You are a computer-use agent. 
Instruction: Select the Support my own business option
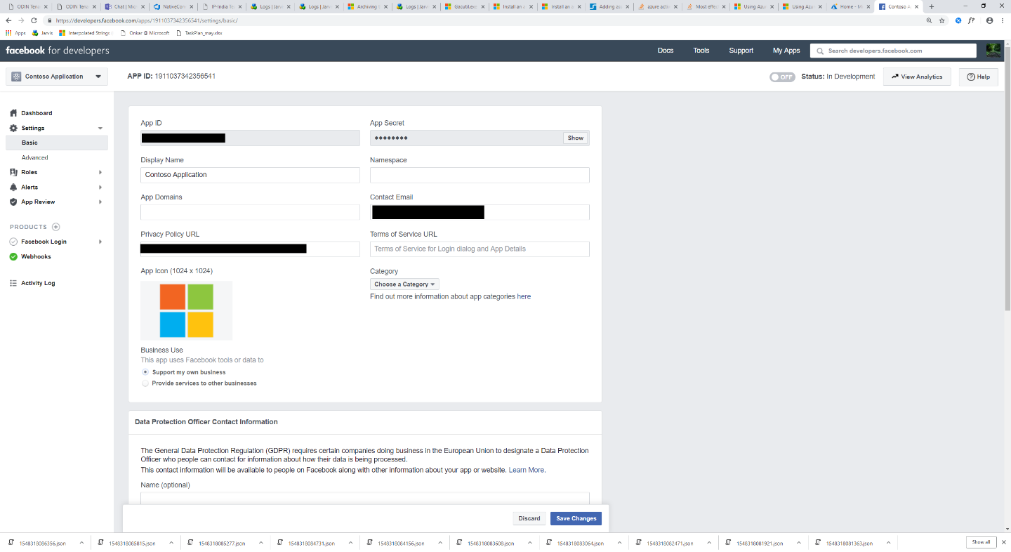(145, 372)
